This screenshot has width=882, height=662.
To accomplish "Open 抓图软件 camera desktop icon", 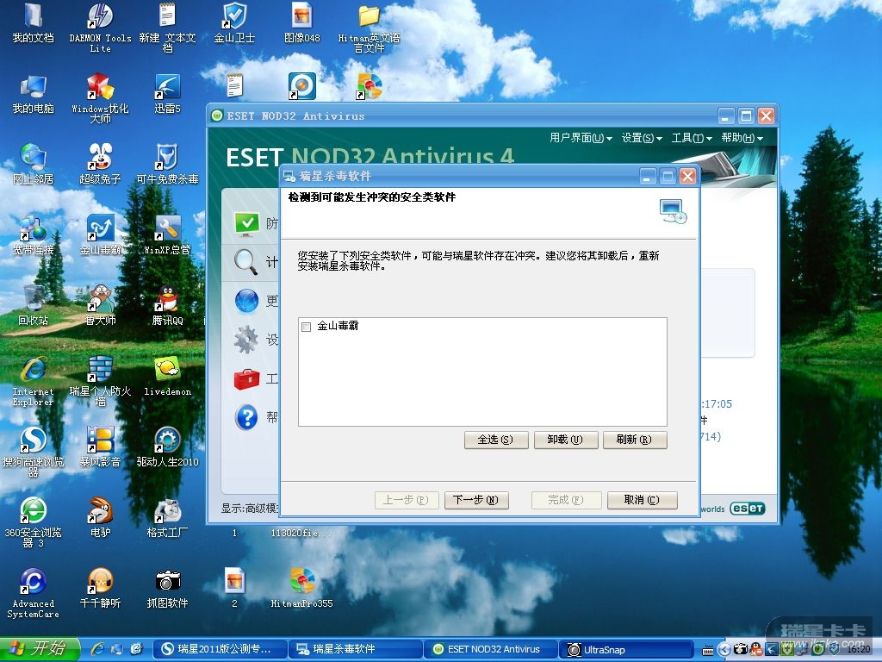I will coord(168,588).
